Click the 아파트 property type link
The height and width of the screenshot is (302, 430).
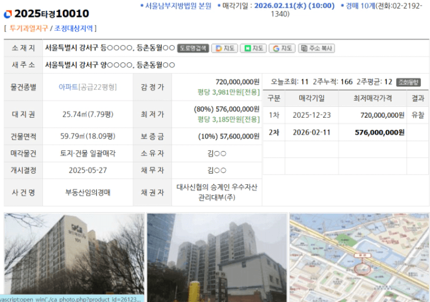(68, 87)
